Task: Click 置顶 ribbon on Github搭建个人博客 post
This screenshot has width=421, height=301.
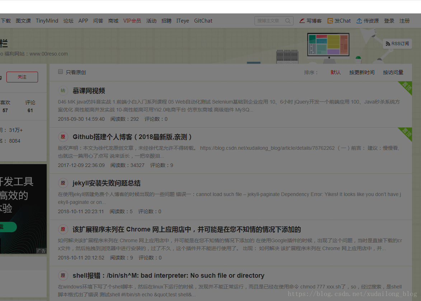Action: click(407, 133)
